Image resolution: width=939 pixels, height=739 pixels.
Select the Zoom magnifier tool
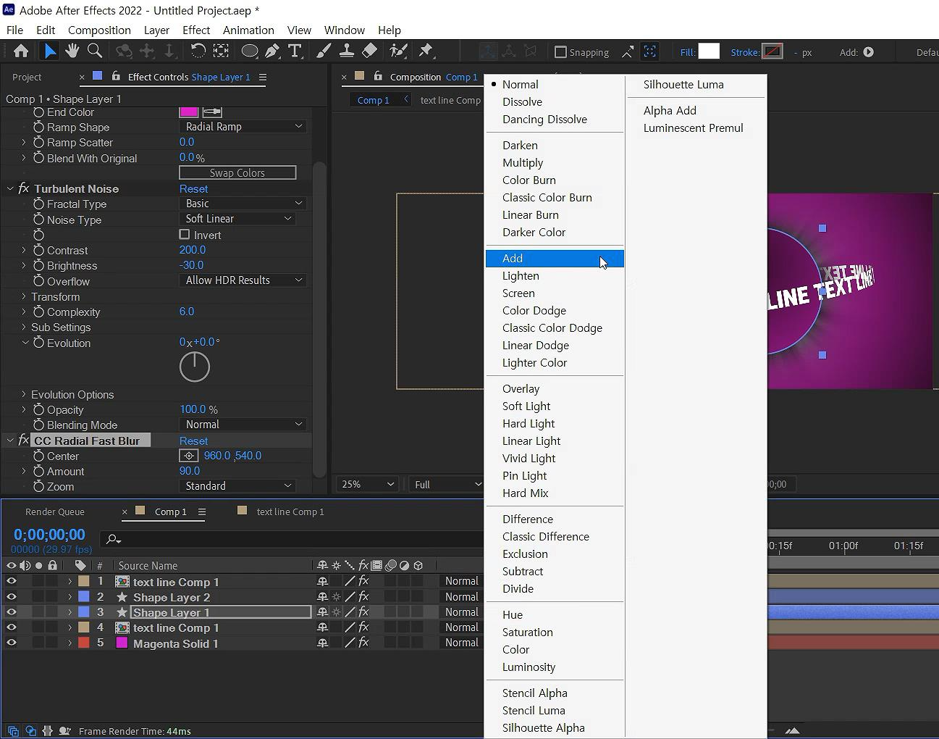click(x=94, y=51)
